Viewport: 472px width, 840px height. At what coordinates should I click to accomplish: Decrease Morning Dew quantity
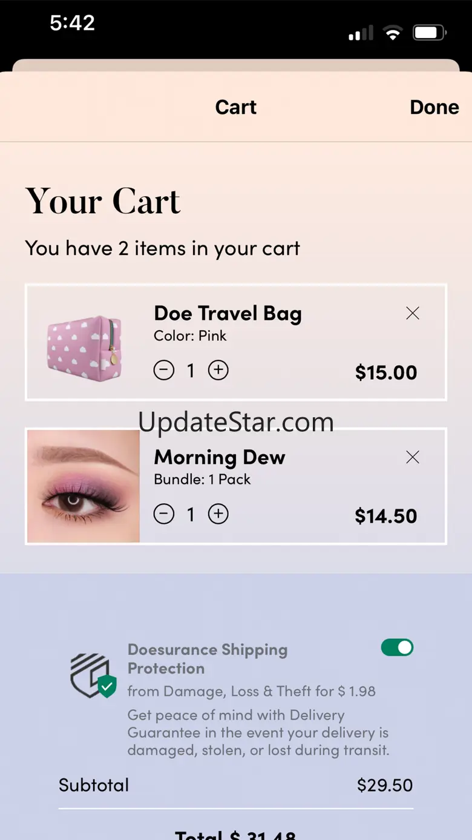164,514
